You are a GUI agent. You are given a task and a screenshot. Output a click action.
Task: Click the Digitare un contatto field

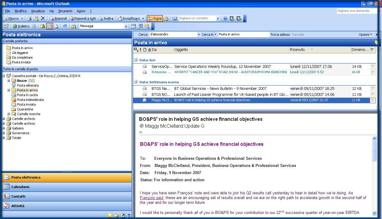(197, 18)
